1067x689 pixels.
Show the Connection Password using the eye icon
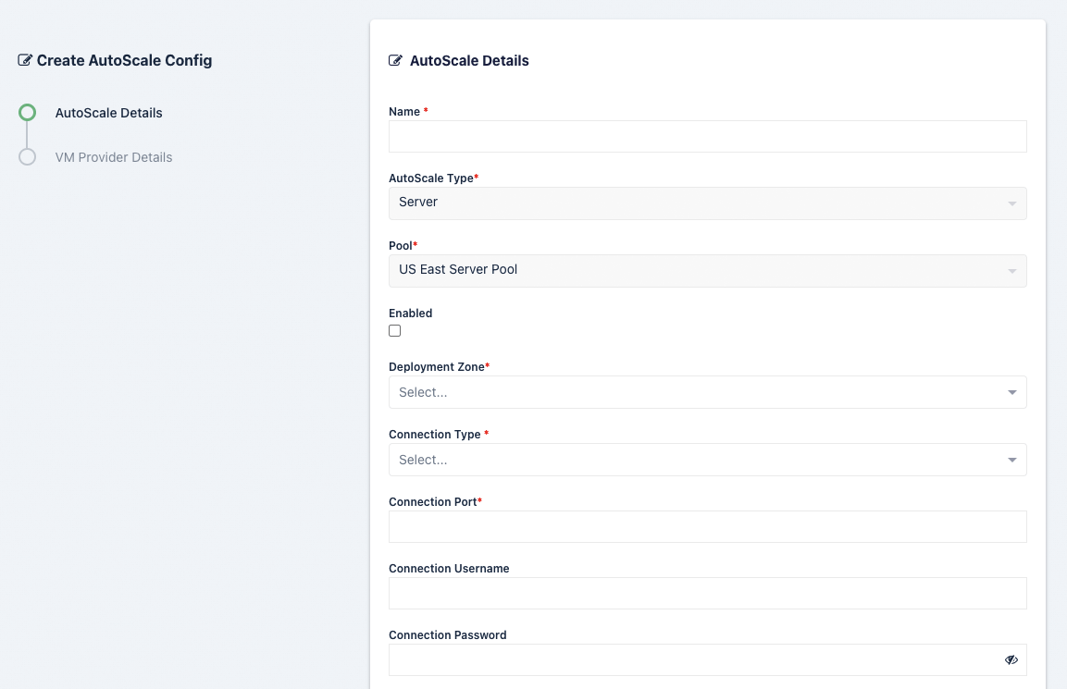tap(1011, 660)
